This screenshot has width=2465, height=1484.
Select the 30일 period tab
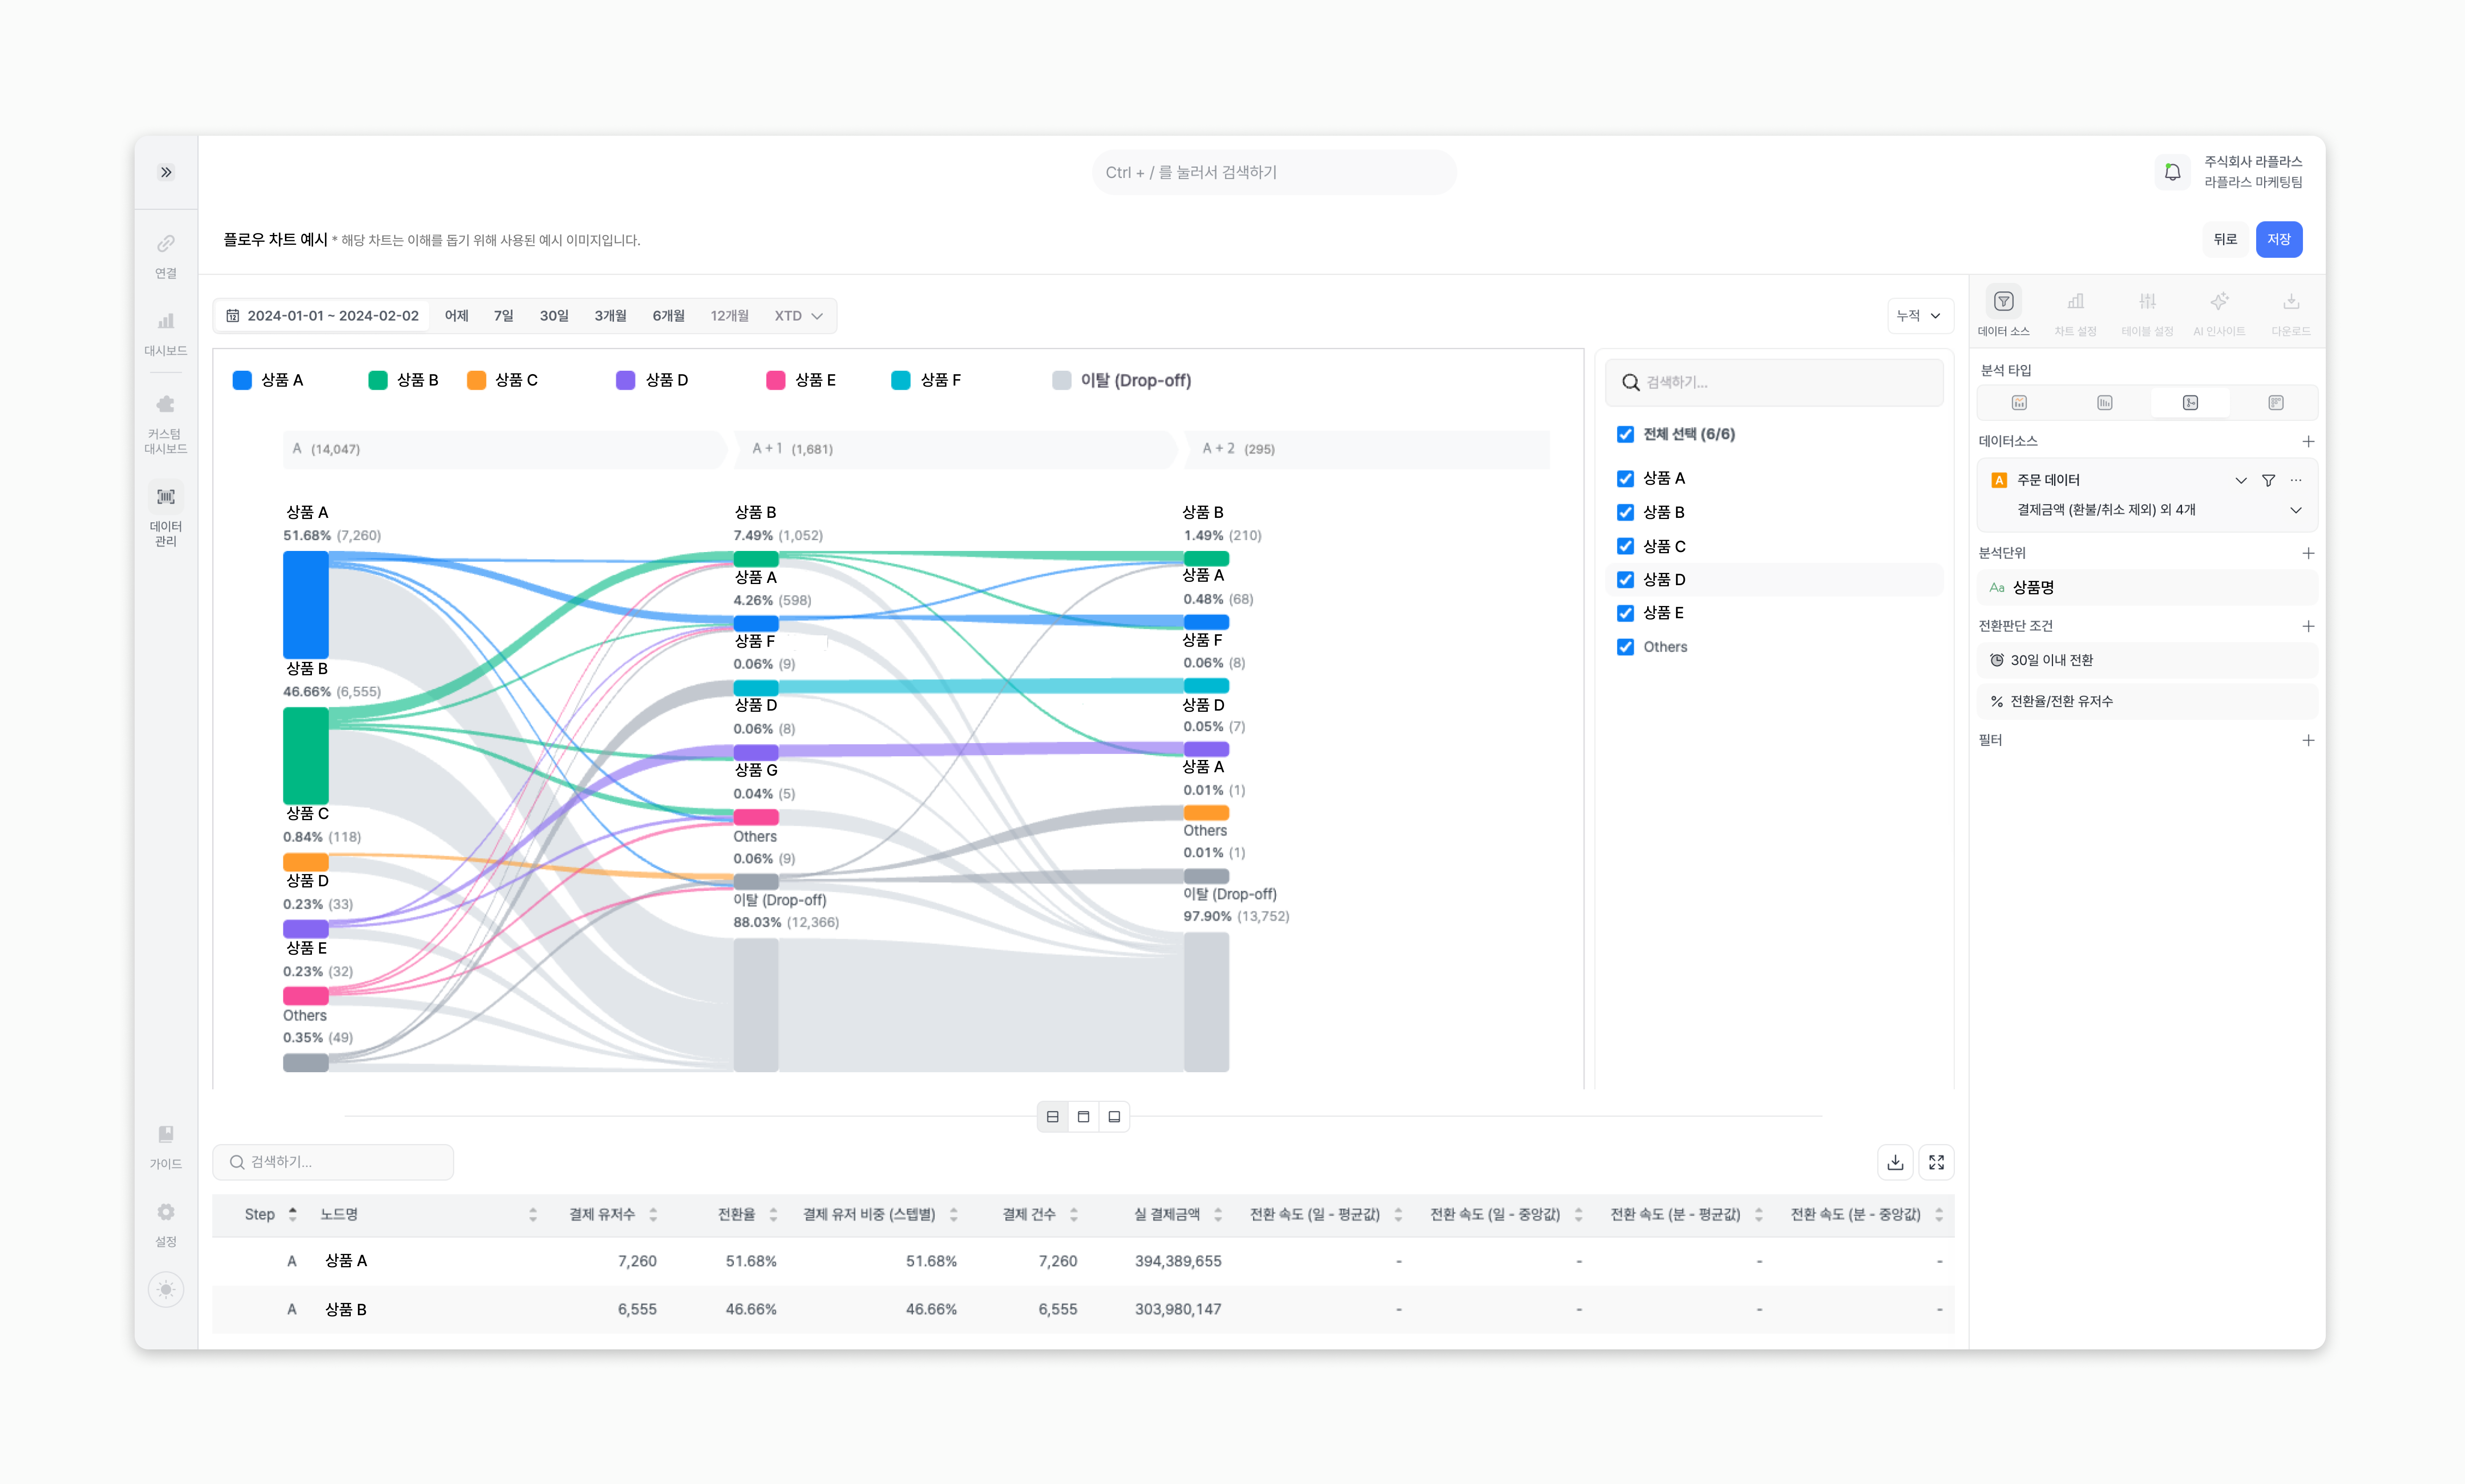point(554,316)
